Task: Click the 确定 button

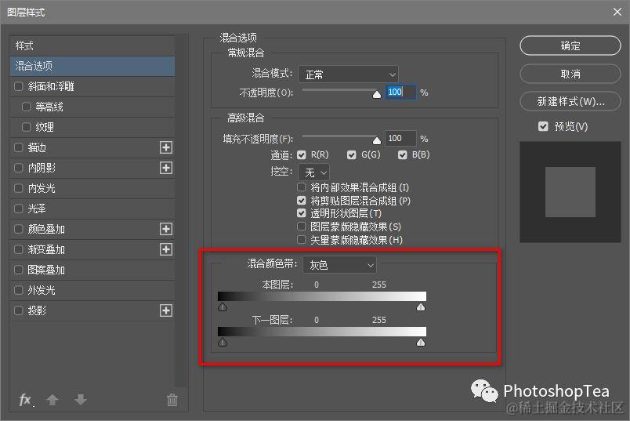Action: tap(570, 45)
